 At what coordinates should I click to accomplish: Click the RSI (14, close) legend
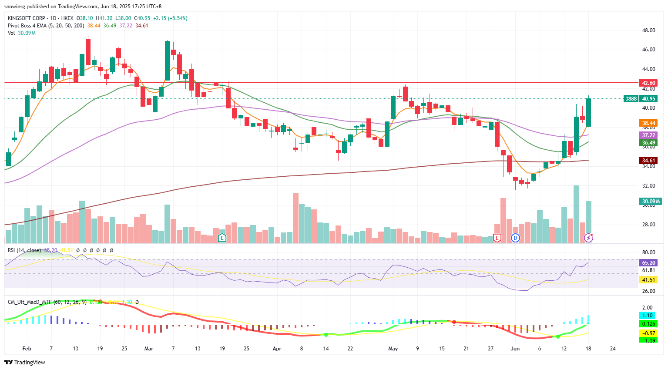[x=24, y=250]
